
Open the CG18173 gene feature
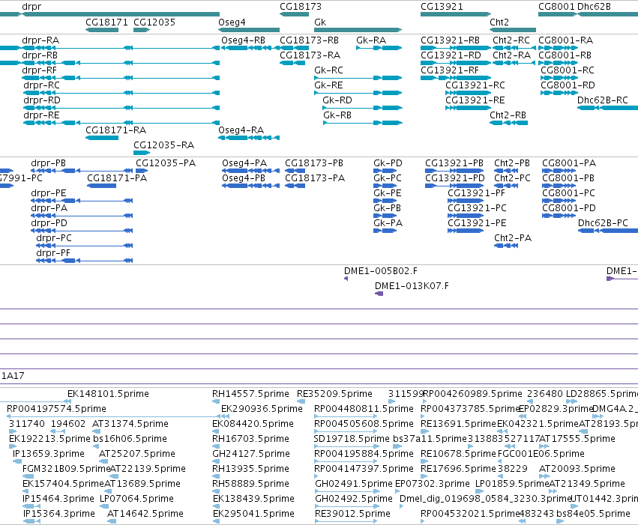[x=294, y=14]
